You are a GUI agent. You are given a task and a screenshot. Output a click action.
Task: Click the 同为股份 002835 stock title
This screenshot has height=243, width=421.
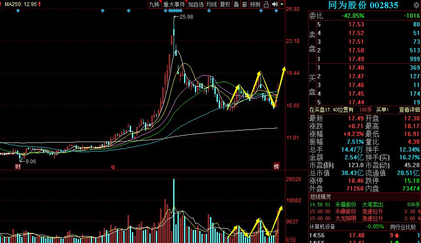pos(363,5)
